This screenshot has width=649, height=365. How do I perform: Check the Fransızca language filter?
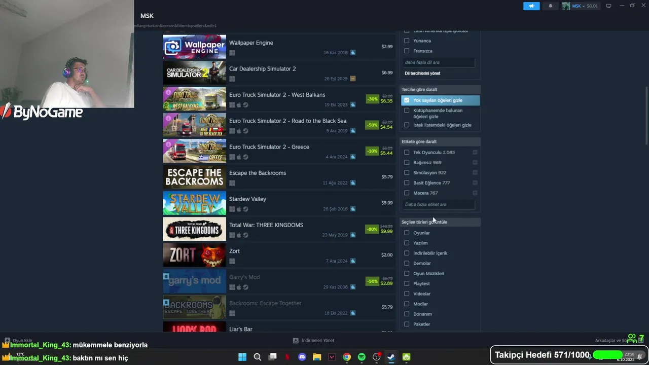[407, 51]
